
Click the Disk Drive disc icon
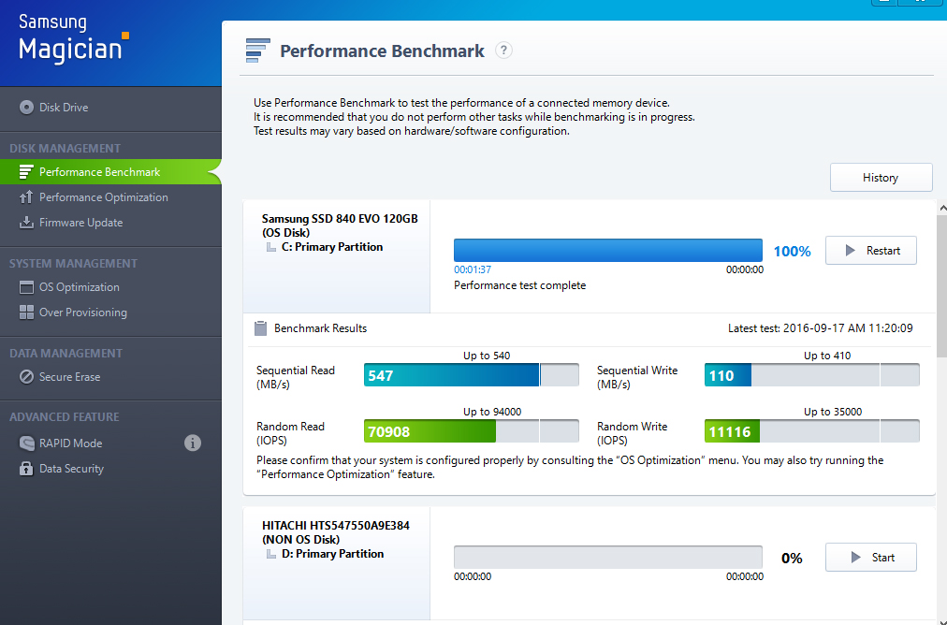26,108
